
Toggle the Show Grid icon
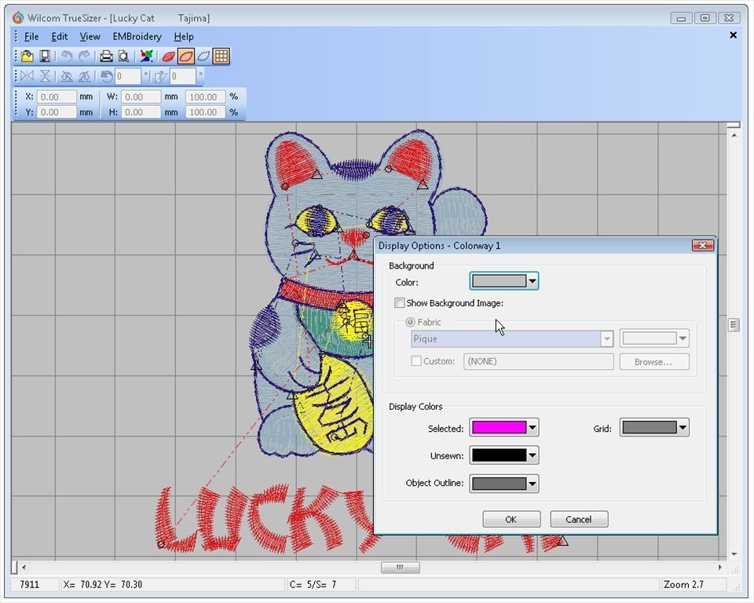pos(221,57)
